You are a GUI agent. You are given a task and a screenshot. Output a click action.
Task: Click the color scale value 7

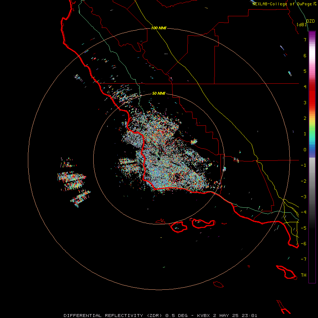pos(305,40)
